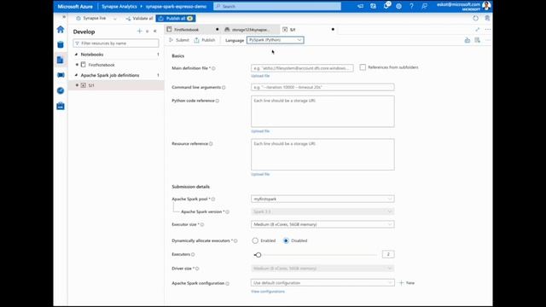The width and height of the screenshot is (546, 307).
Task: Click the Submit button
Action: click(179, 40)
